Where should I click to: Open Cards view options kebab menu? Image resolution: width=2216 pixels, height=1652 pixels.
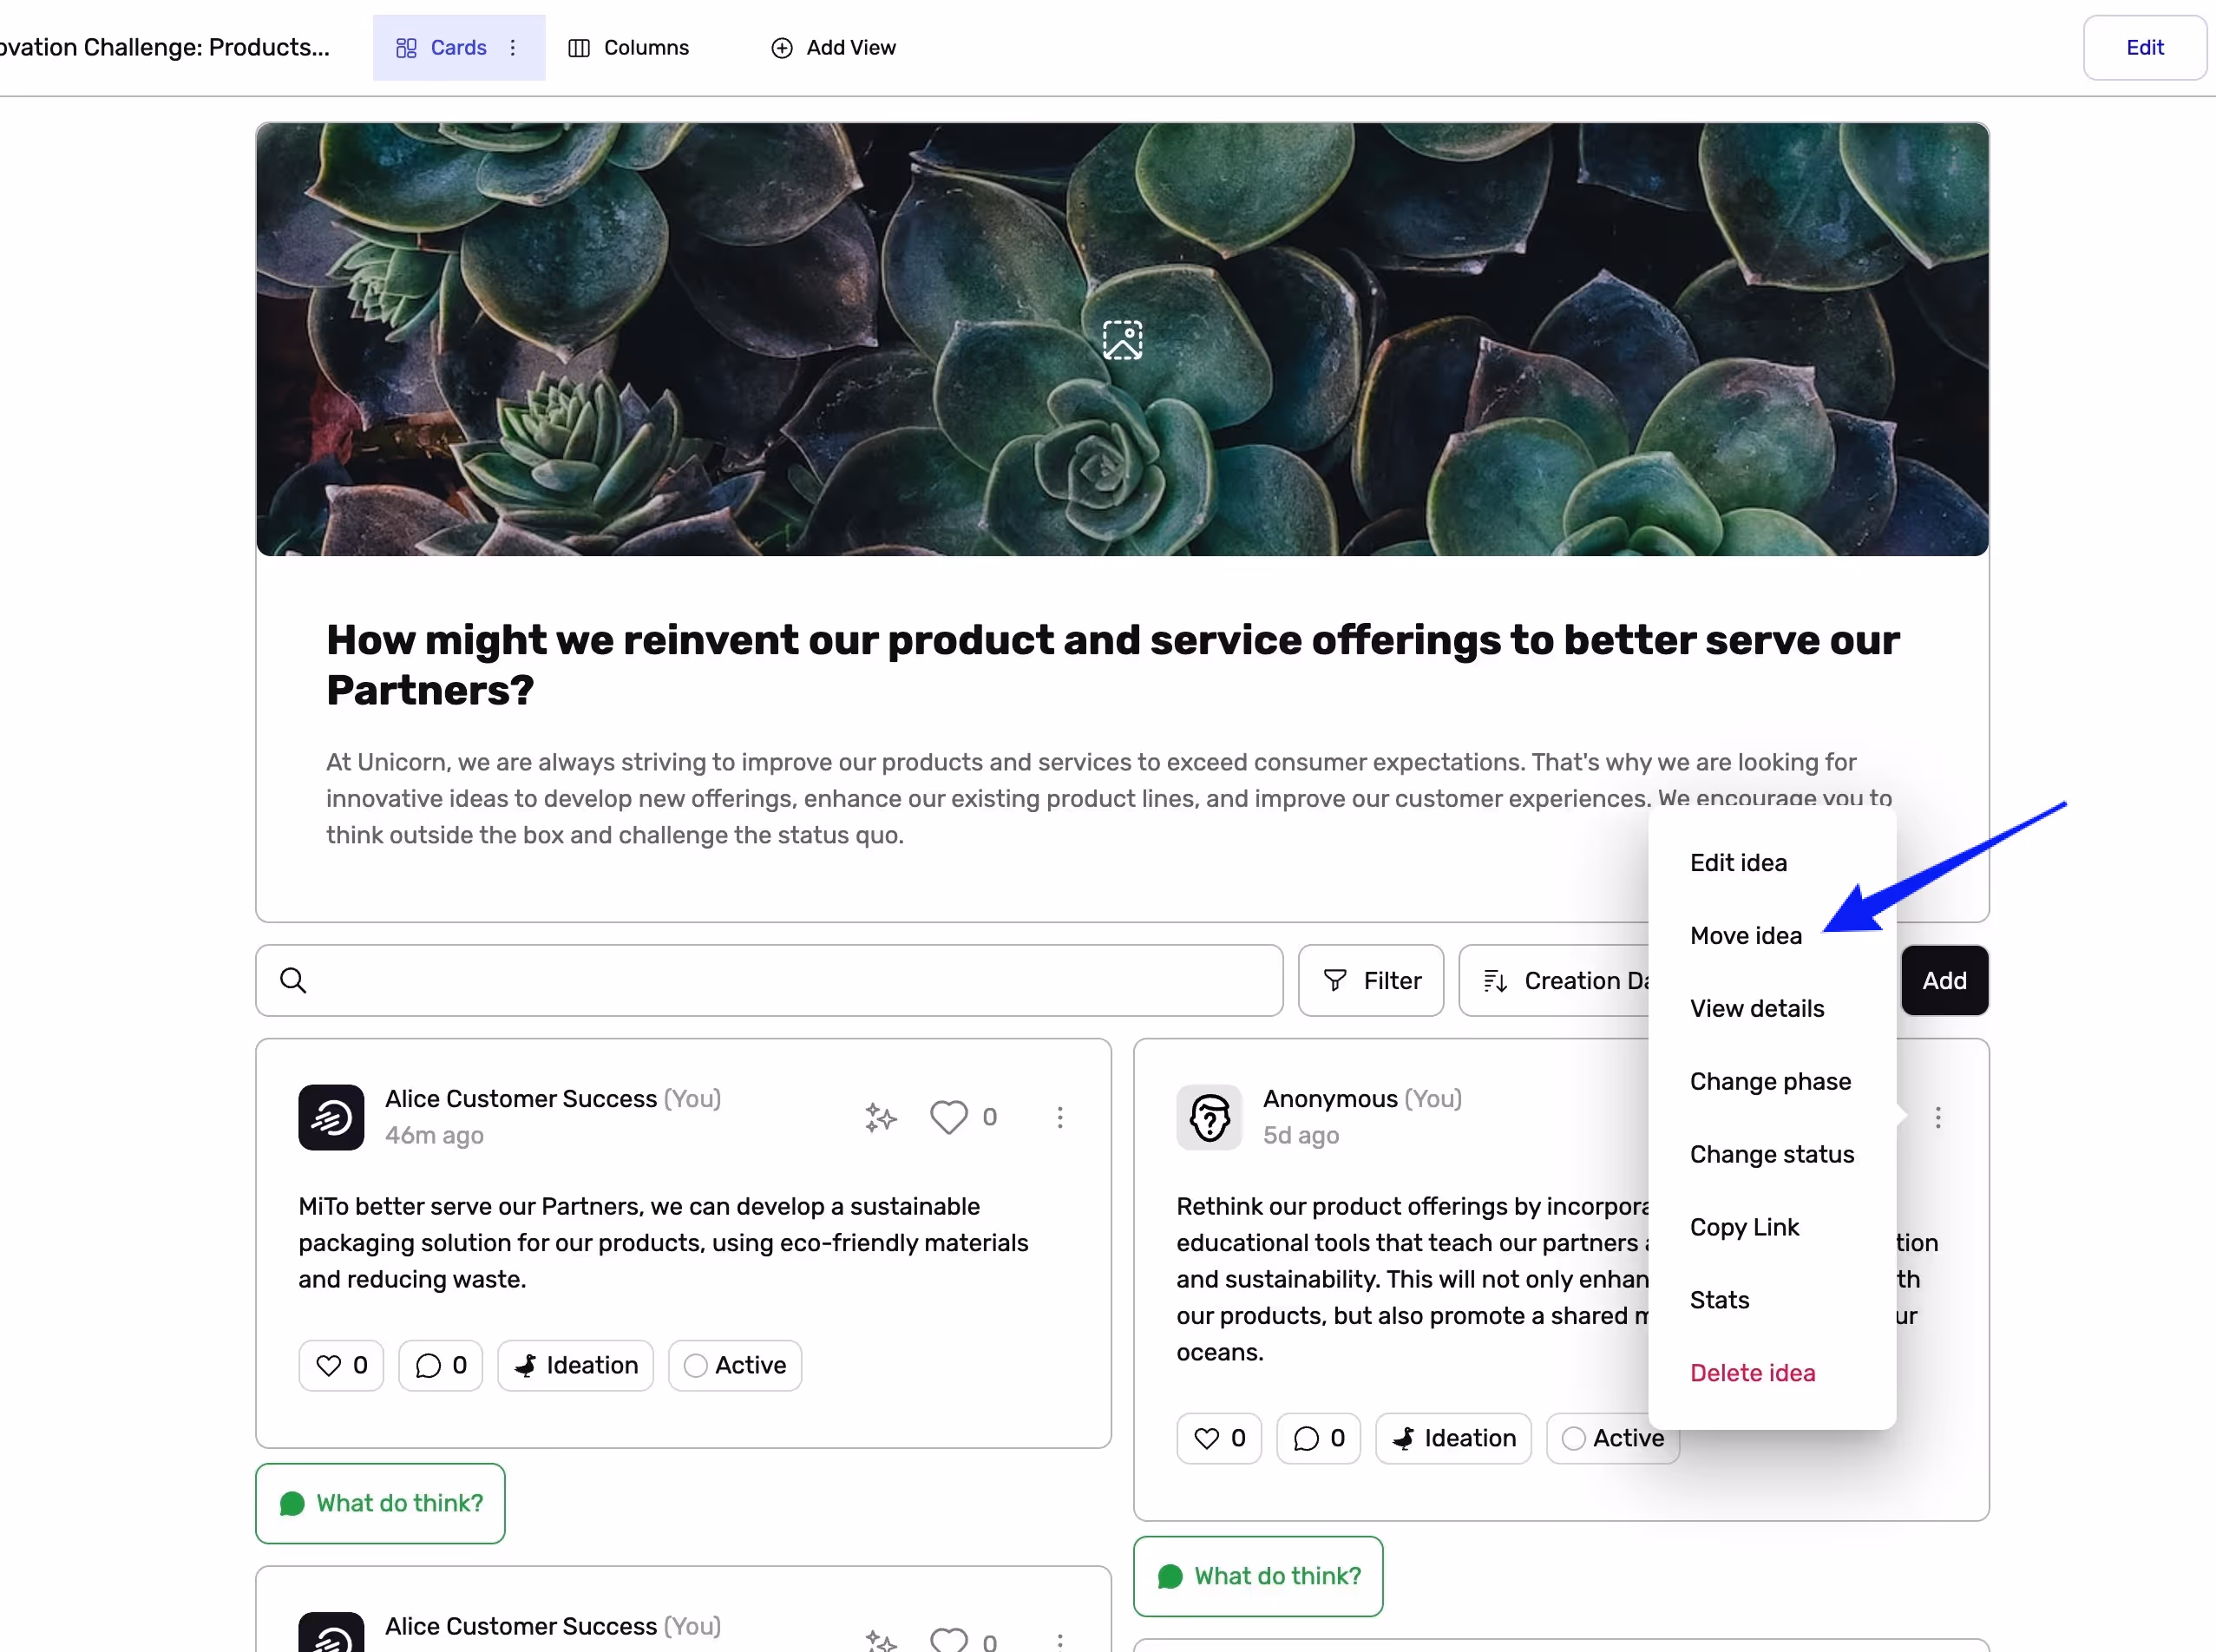pos(513,47)
